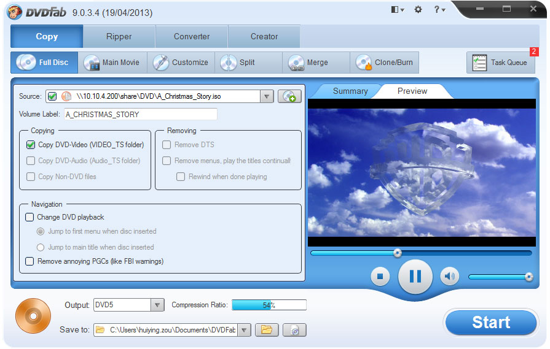Screen dimensions: 550x349
Task: Toggle Rewind when done playing checkbox
Action: 181,177
